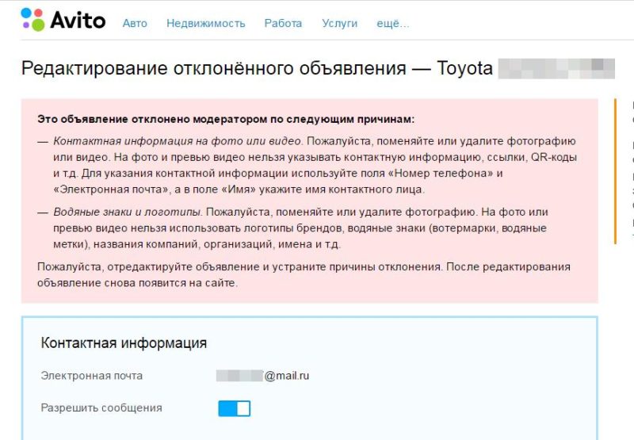Click the bold moderator rejection notice header
The image size is (634, 440).
tap(226, 120)
